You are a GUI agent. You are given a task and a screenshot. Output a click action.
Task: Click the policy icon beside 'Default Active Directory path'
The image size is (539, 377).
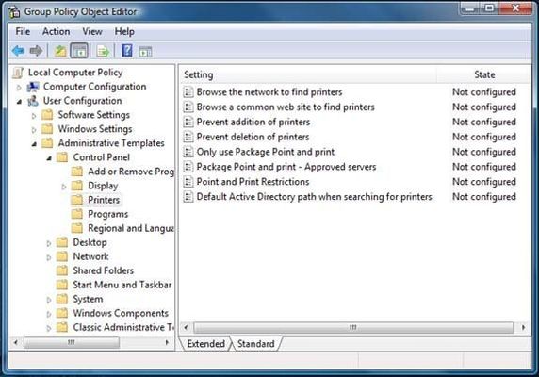click(x=188, y=197)
